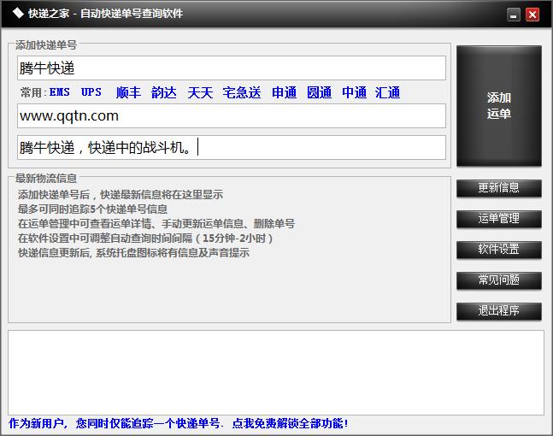Open 常见问题 help

[x=498, y=280]
